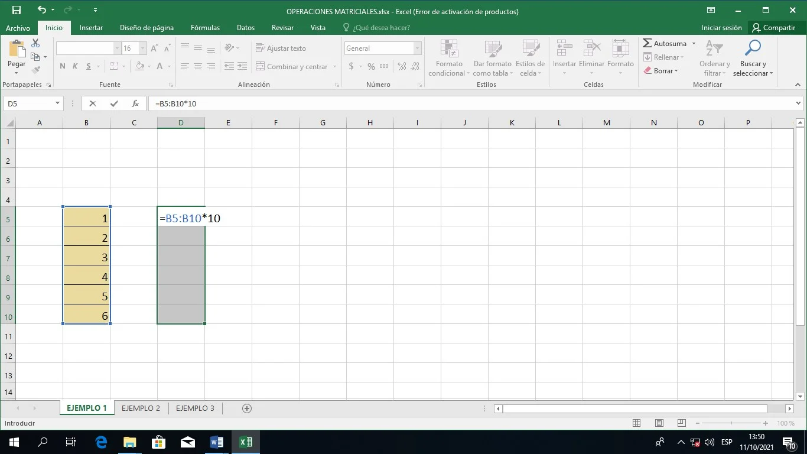Click the Borrar button

pyautogui.click(x=661, y=71)
